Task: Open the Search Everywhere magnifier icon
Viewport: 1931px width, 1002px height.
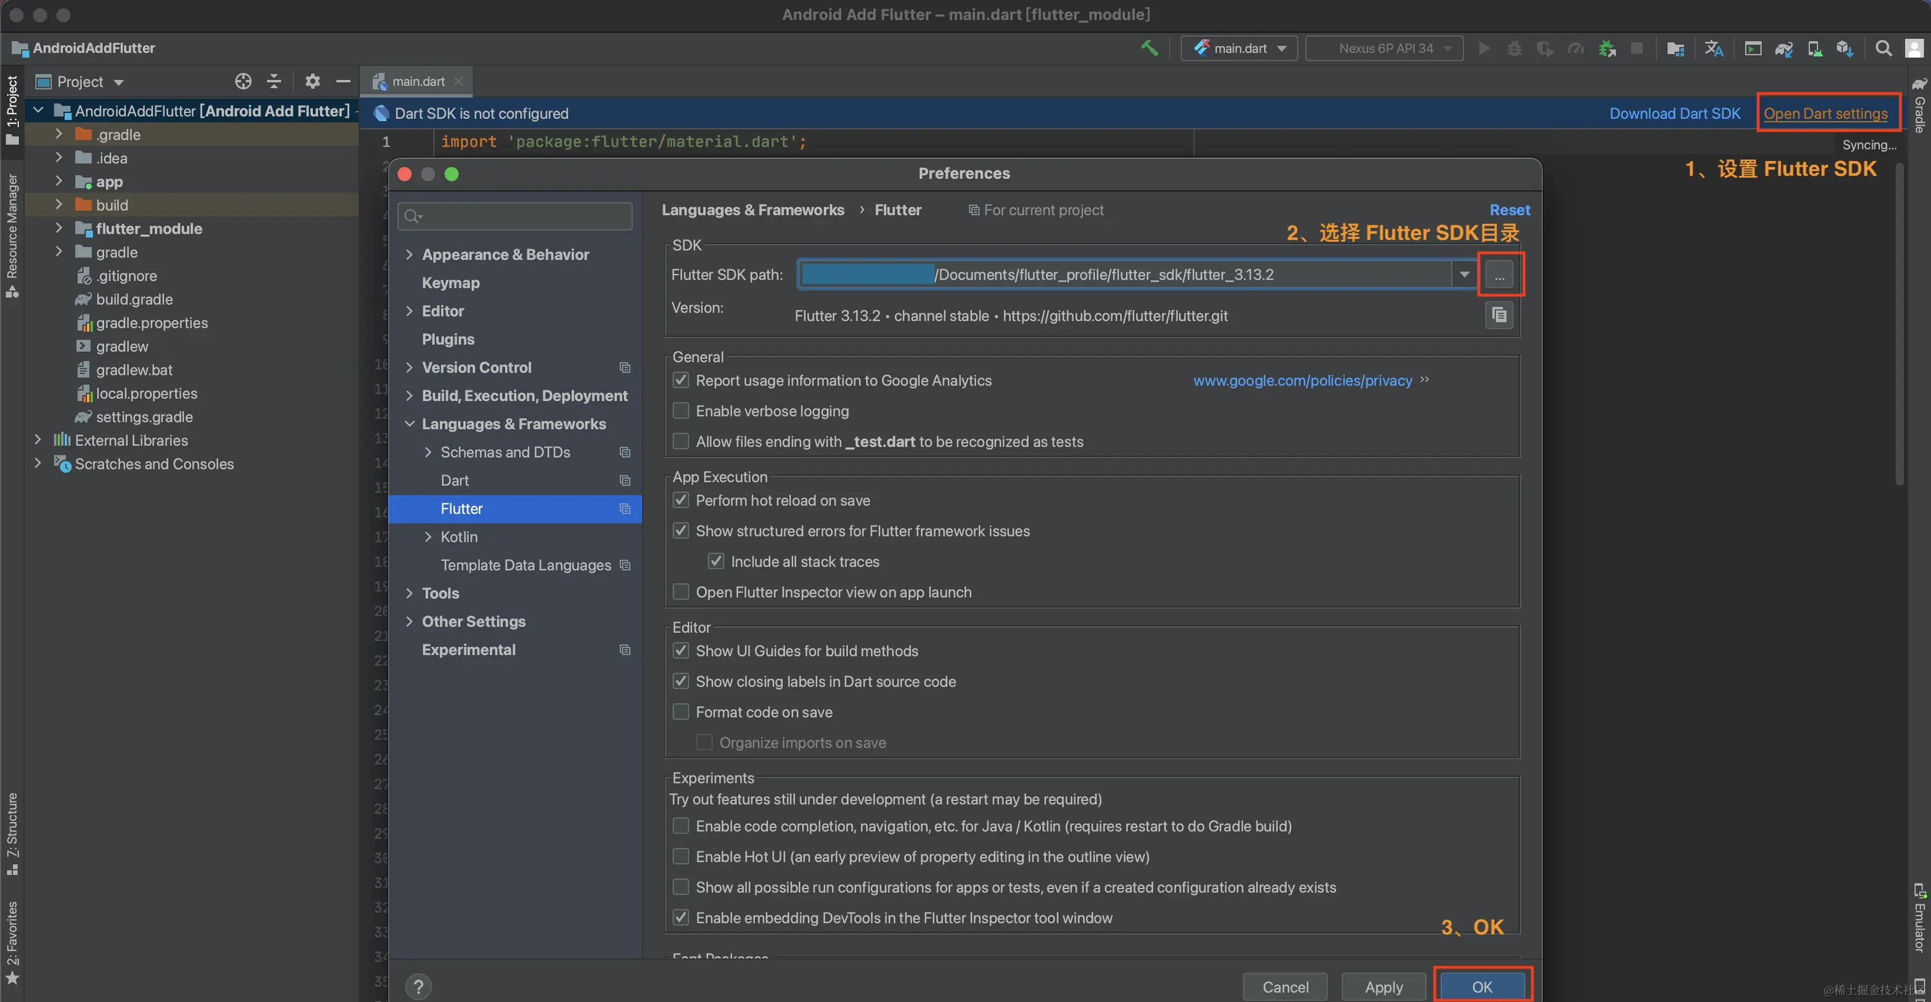Action: (1882, 48)
